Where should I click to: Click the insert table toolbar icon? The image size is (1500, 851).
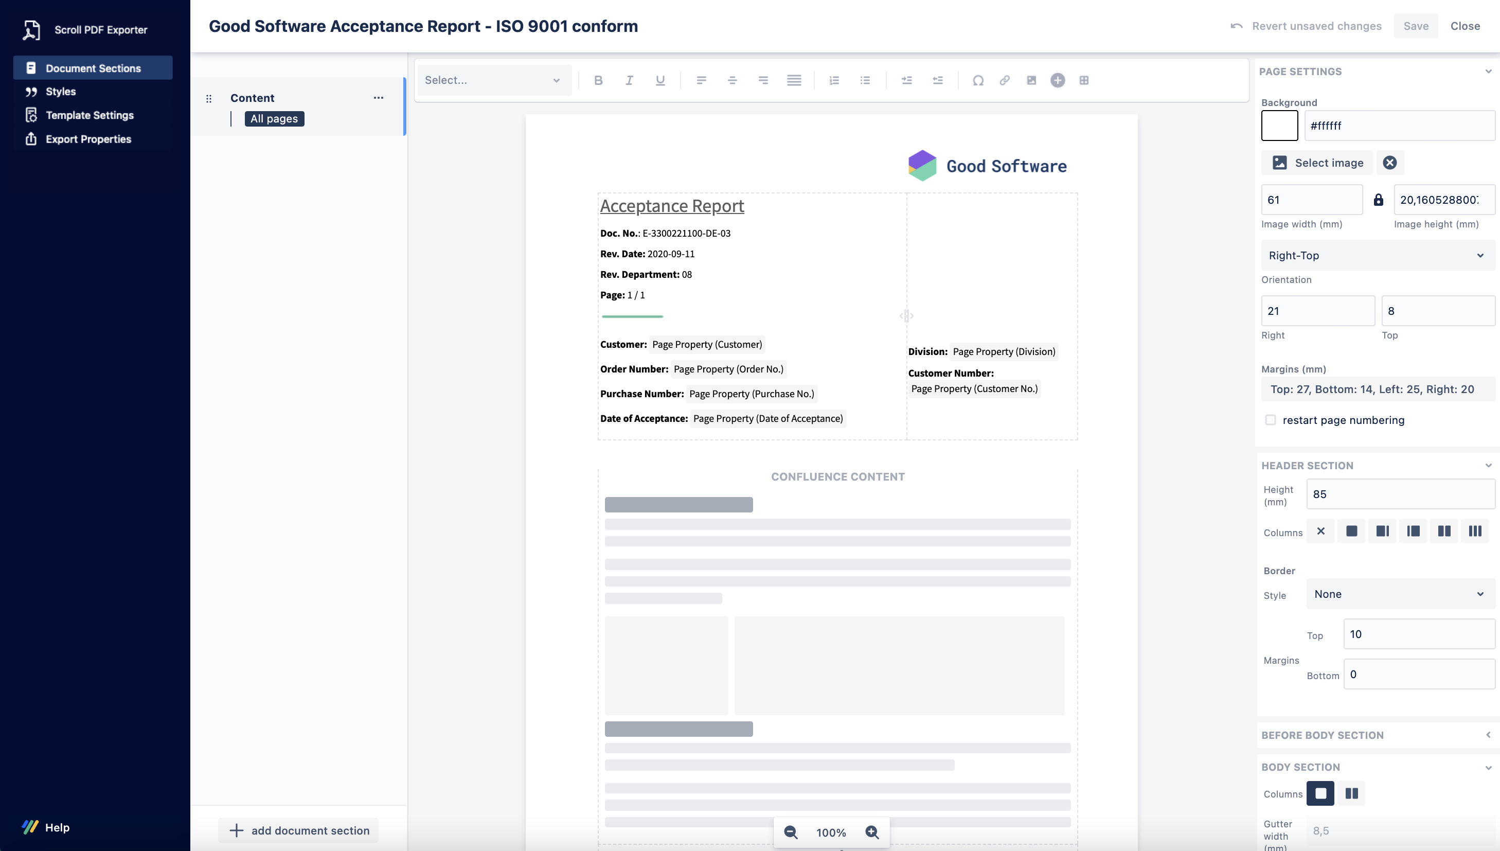[1084, 80]
